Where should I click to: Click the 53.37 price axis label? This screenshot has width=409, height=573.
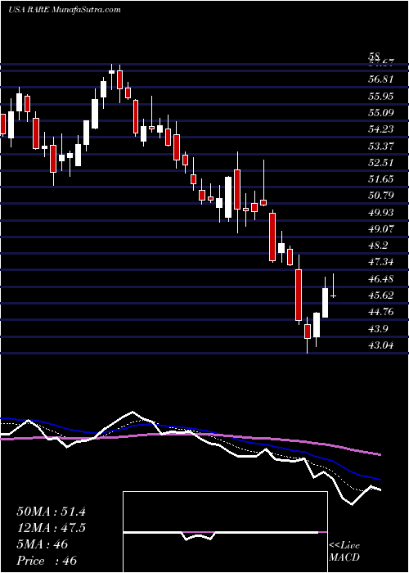[x=381, y=147]
